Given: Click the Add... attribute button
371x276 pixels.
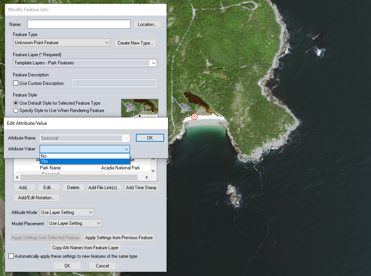Looking at the screenshot, I should [24, 188].
